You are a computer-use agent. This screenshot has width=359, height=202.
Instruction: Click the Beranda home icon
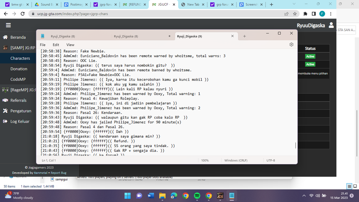[x=5, y=37]
